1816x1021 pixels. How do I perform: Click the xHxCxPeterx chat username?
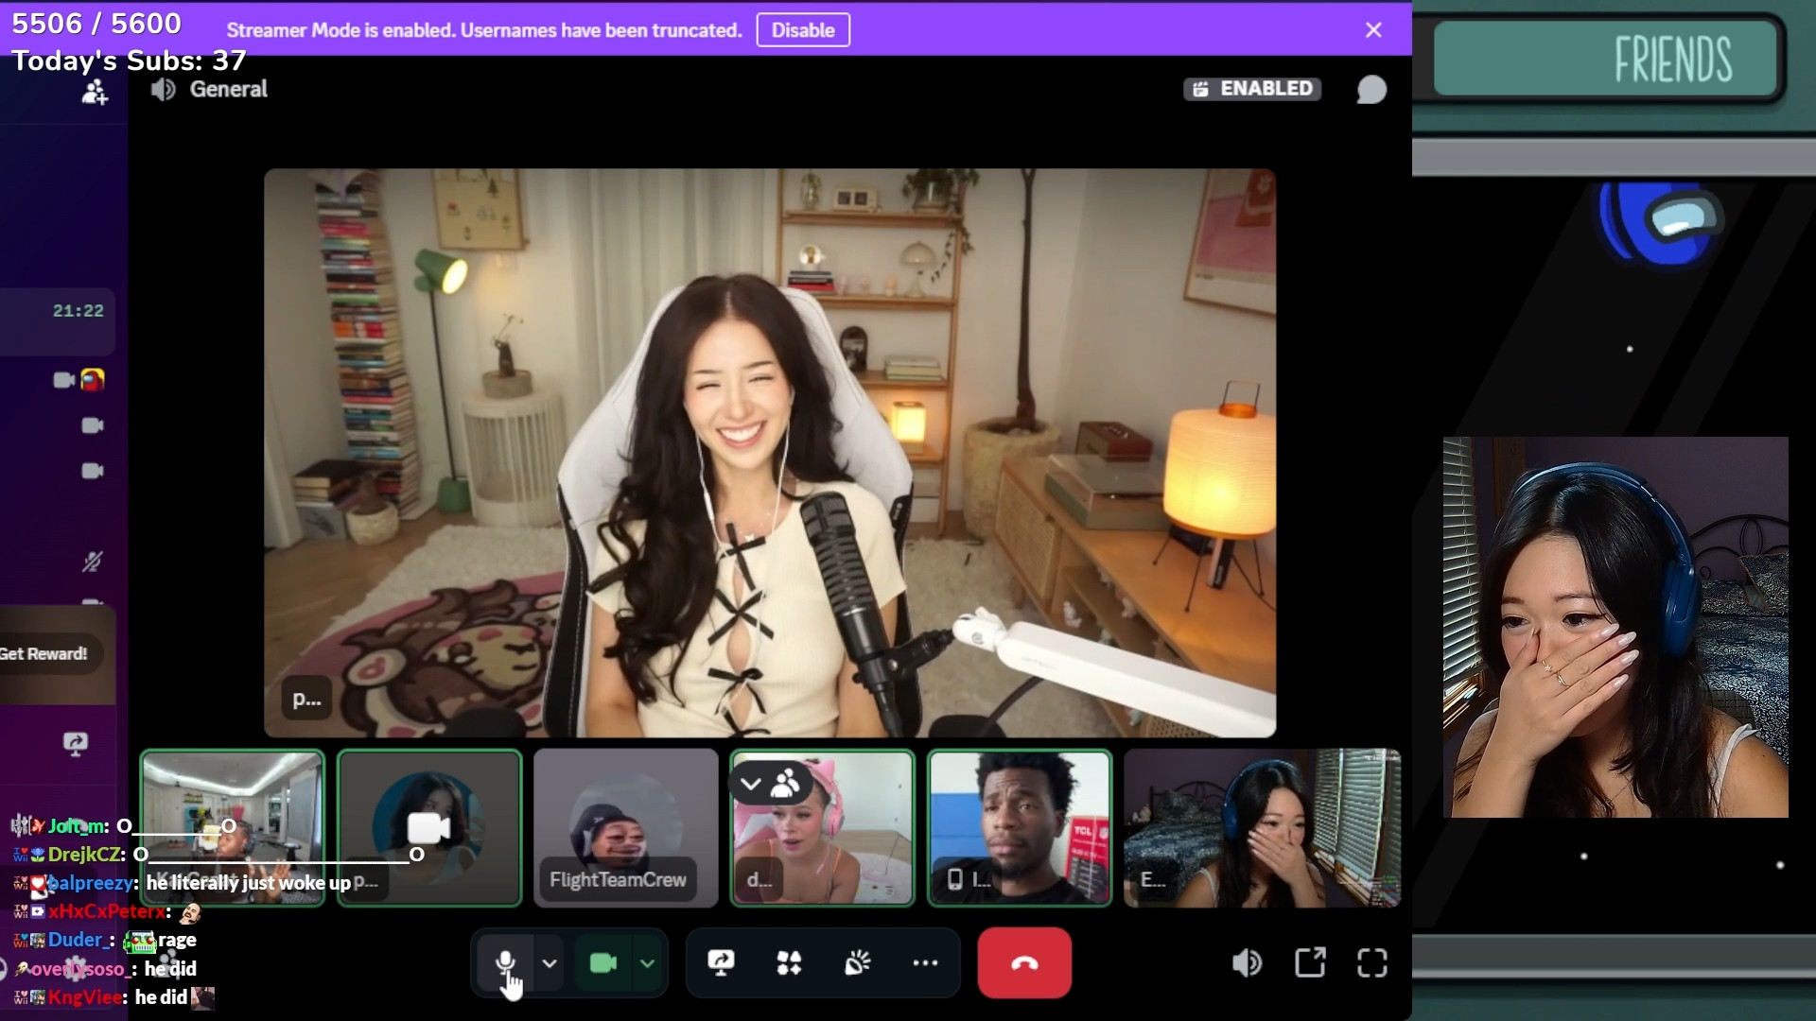[x=107, y=911]
